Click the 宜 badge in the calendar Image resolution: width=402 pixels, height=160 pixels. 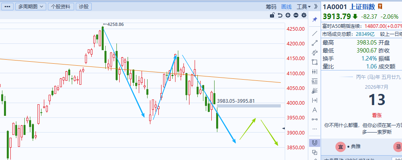click(341, 147)
